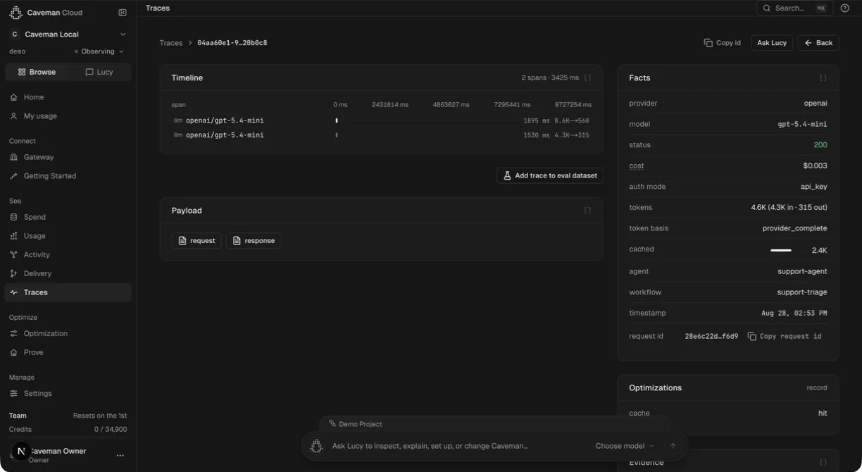The width and height of the screenshot is (862, 472).
Task: Click the Lucy icon in the prompt bar
Action: (316, 446)
